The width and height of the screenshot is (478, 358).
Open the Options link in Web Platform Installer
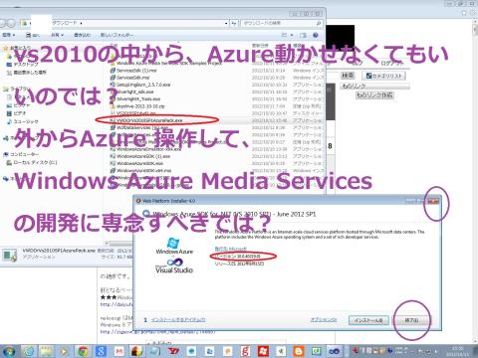click(x=324, y=320)
